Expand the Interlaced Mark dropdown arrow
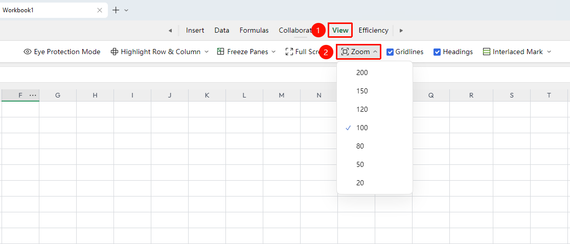The image size is (570, 244). (x=549, y=52)
